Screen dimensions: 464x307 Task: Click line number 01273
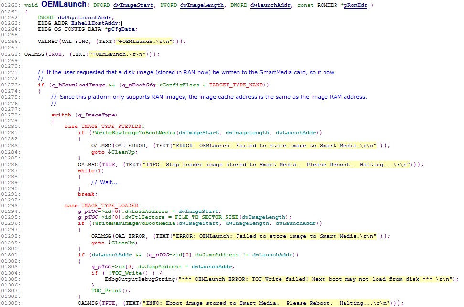11,85
